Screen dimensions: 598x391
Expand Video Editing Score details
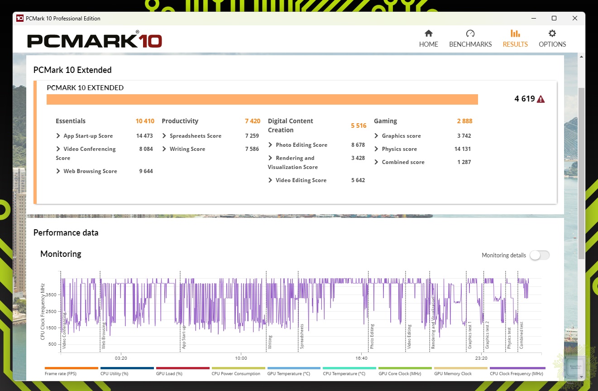[270, 180]
